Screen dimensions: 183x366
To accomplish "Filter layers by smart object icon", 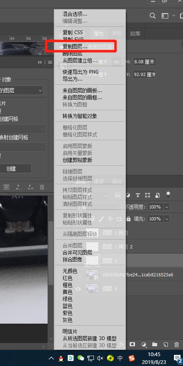I will [x=158, y=195].
